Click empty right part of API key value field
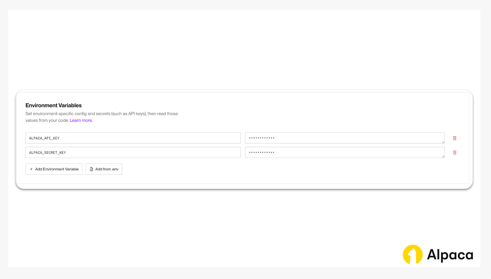 click(379, 138)
